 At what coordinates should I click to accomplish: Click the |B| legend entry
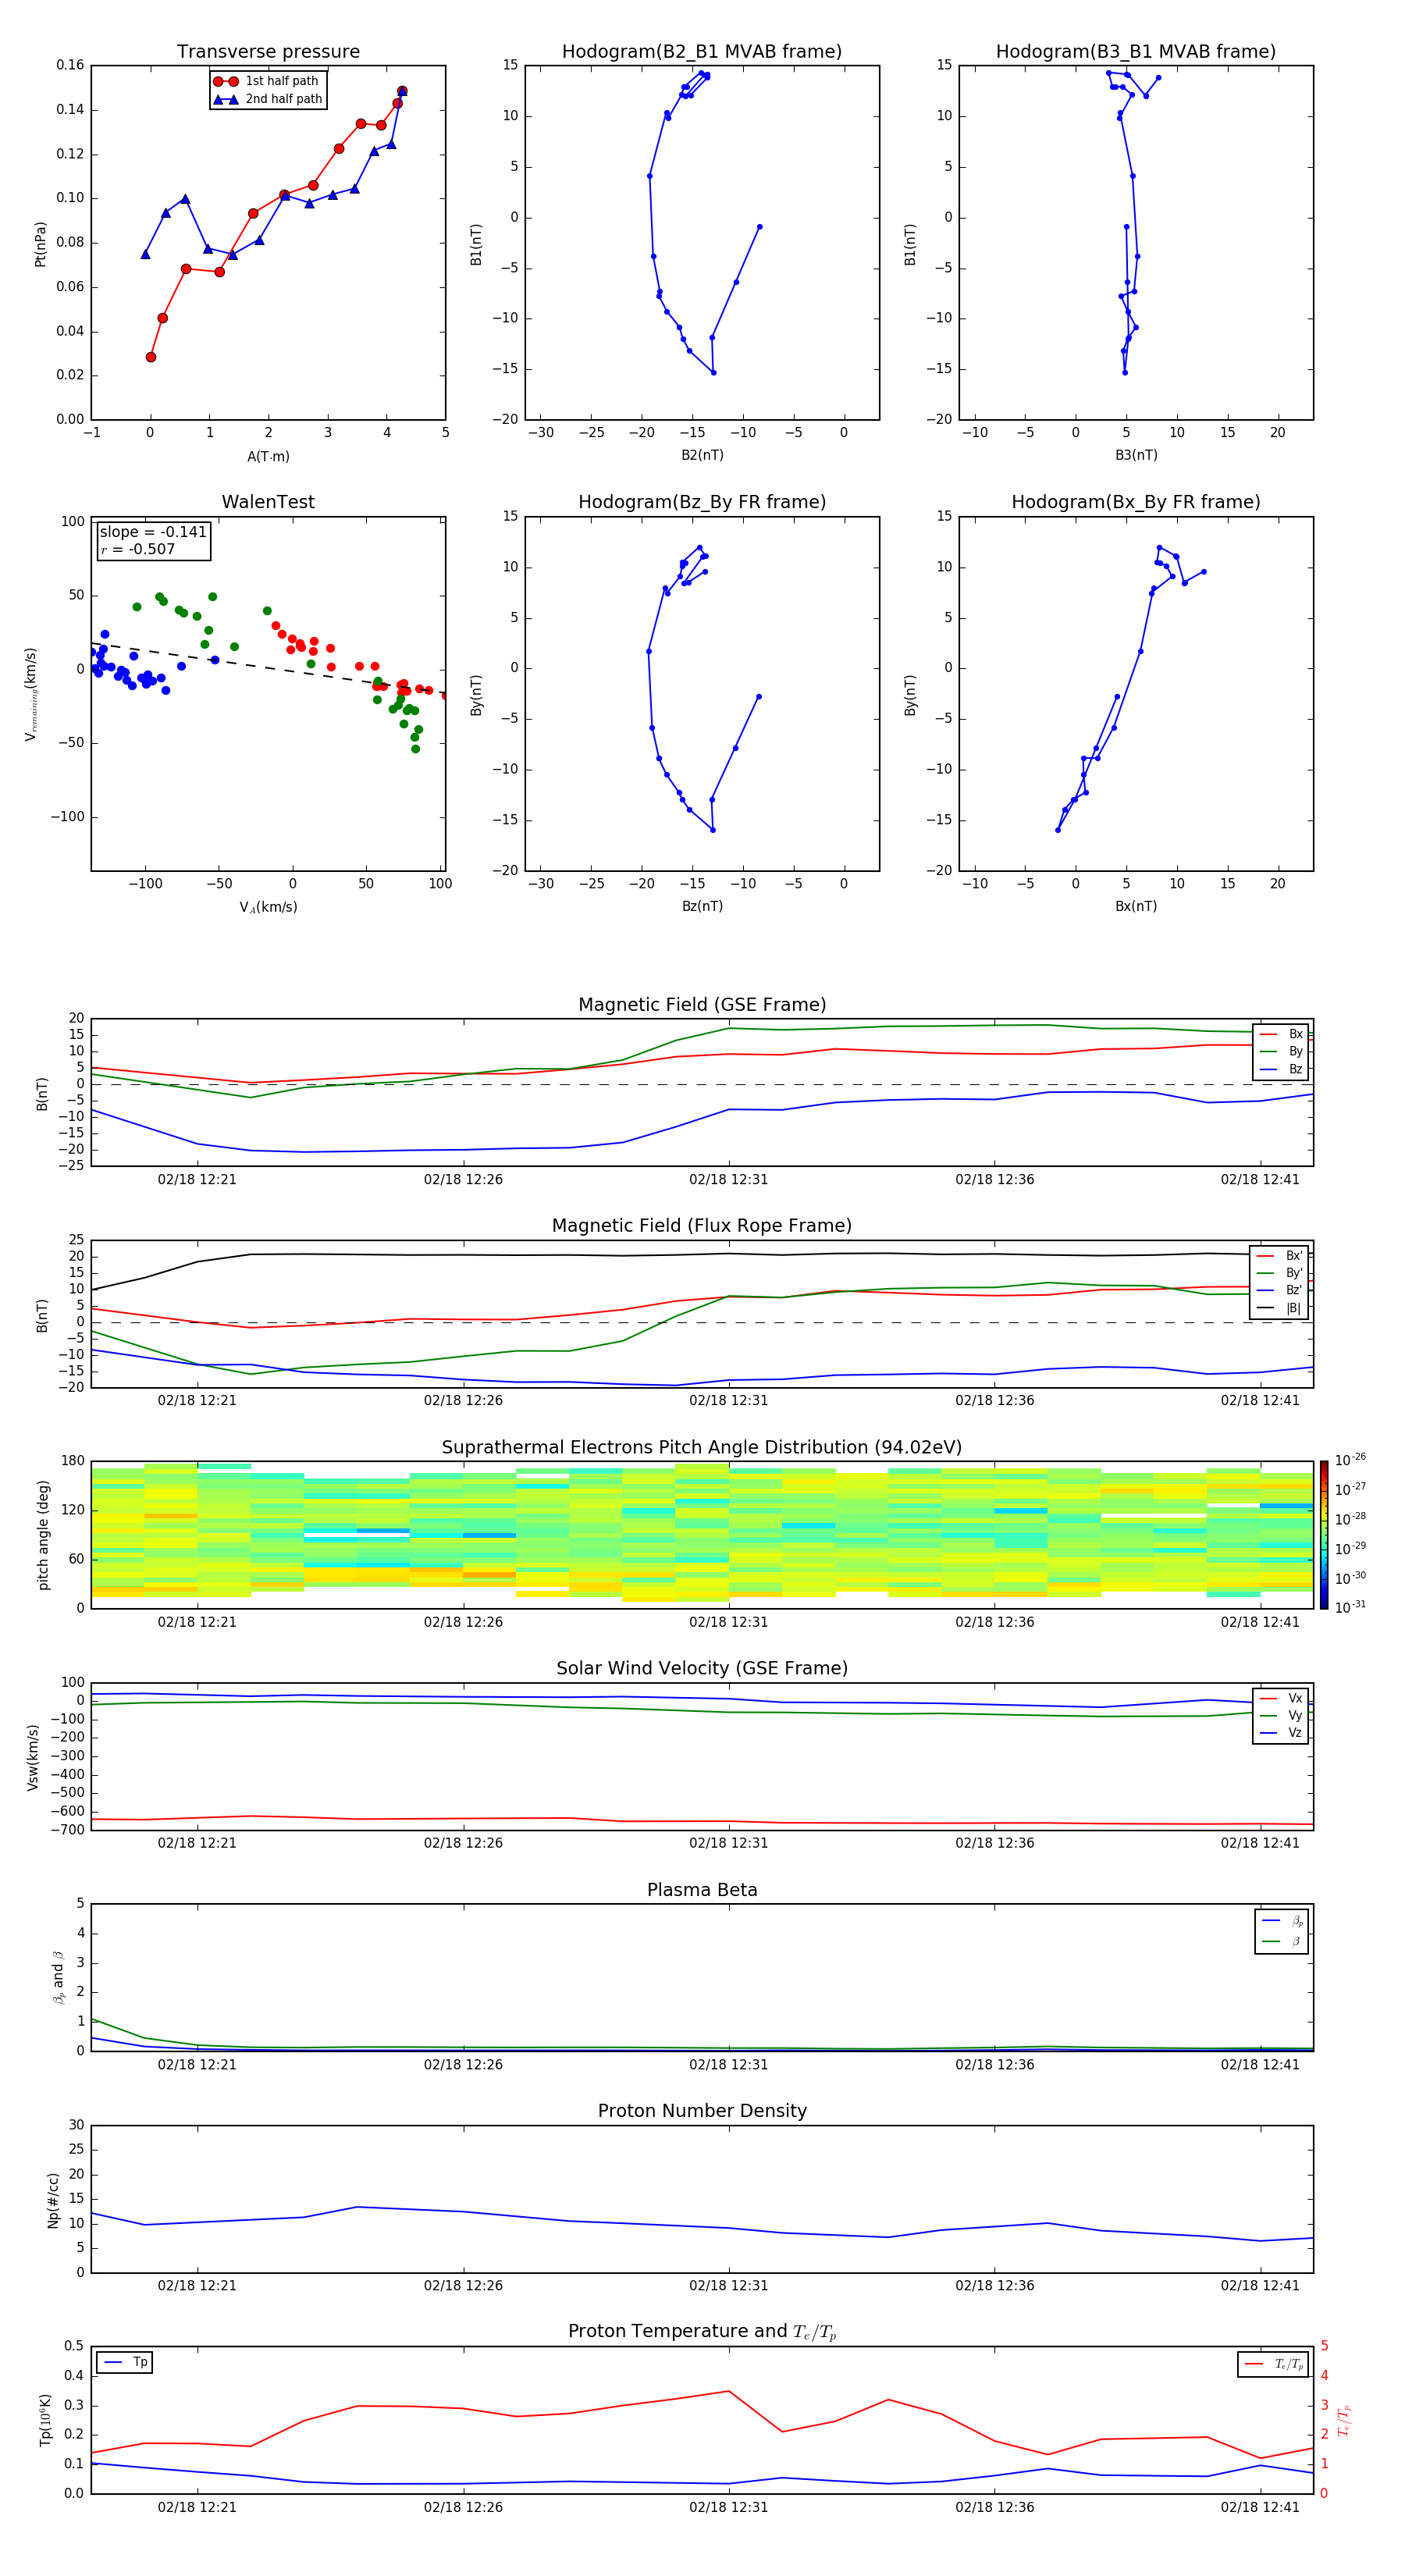[x=1280, y=1308]
